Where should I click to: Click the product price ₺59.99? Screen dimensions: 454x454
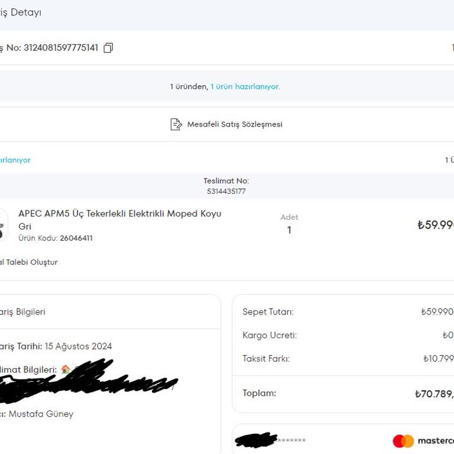(436, 225)
